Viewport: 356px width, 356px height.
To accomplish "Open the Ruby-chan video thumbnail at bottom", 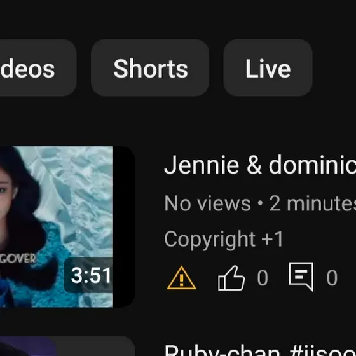I will coord(67,346).
